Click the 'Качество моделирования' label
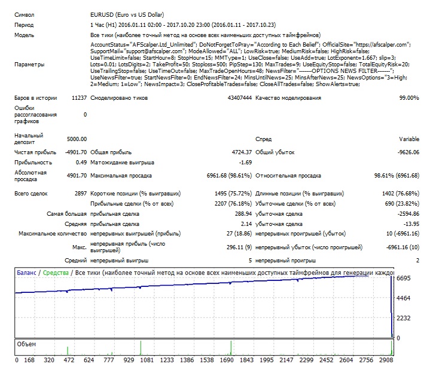Screen dimensions: 430x367 coord(288,98)
